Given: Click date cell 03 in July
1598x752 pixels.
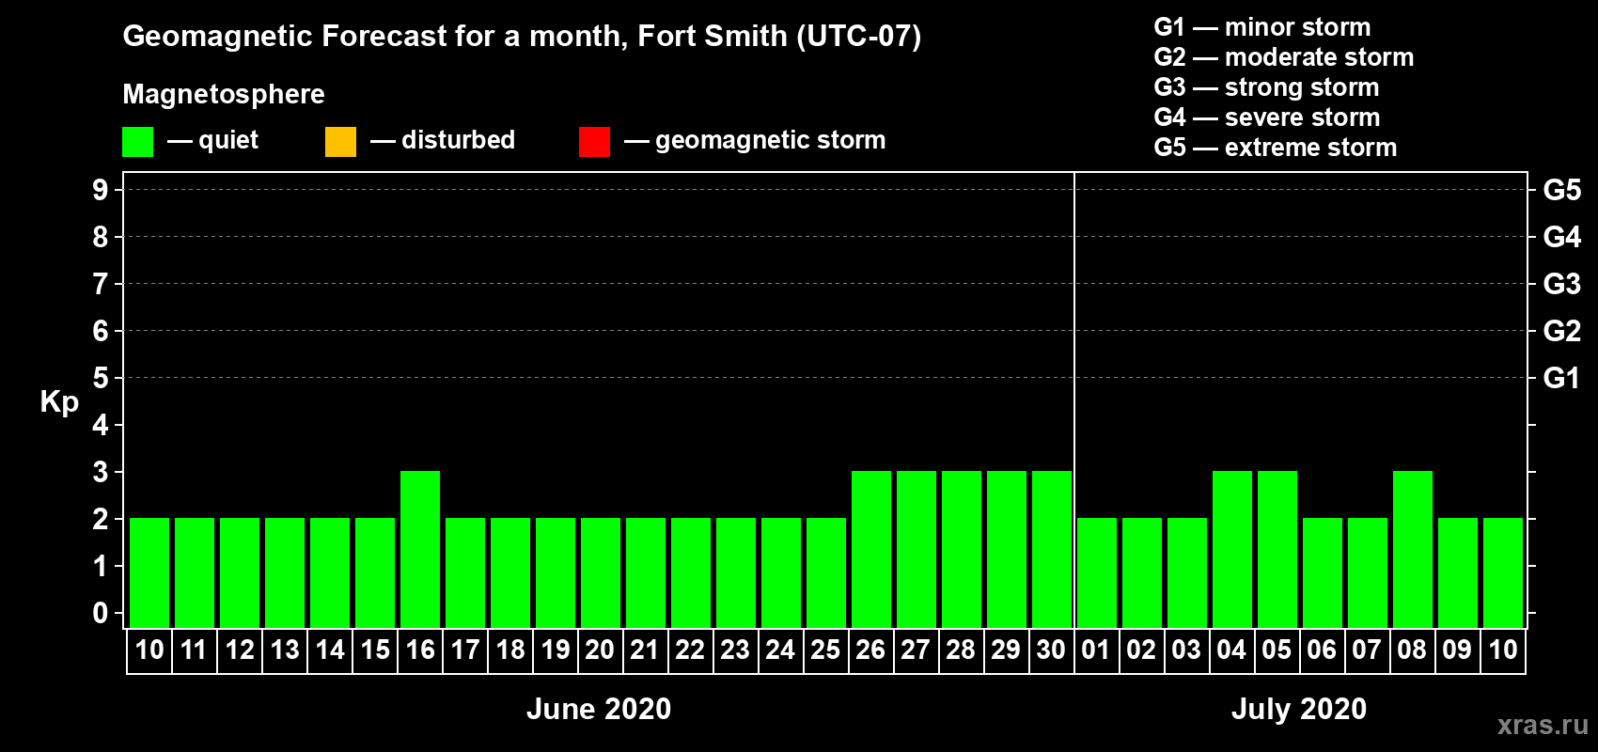Looking at the screenshot, I should coord(1187,650).
